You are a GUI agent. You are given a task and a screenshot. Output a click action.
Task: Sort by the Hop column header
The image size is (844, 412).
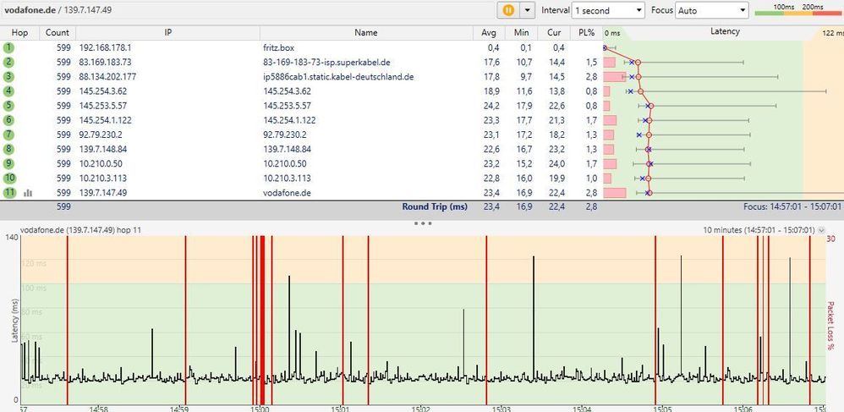pyautogui.click(x=20, y=33)
